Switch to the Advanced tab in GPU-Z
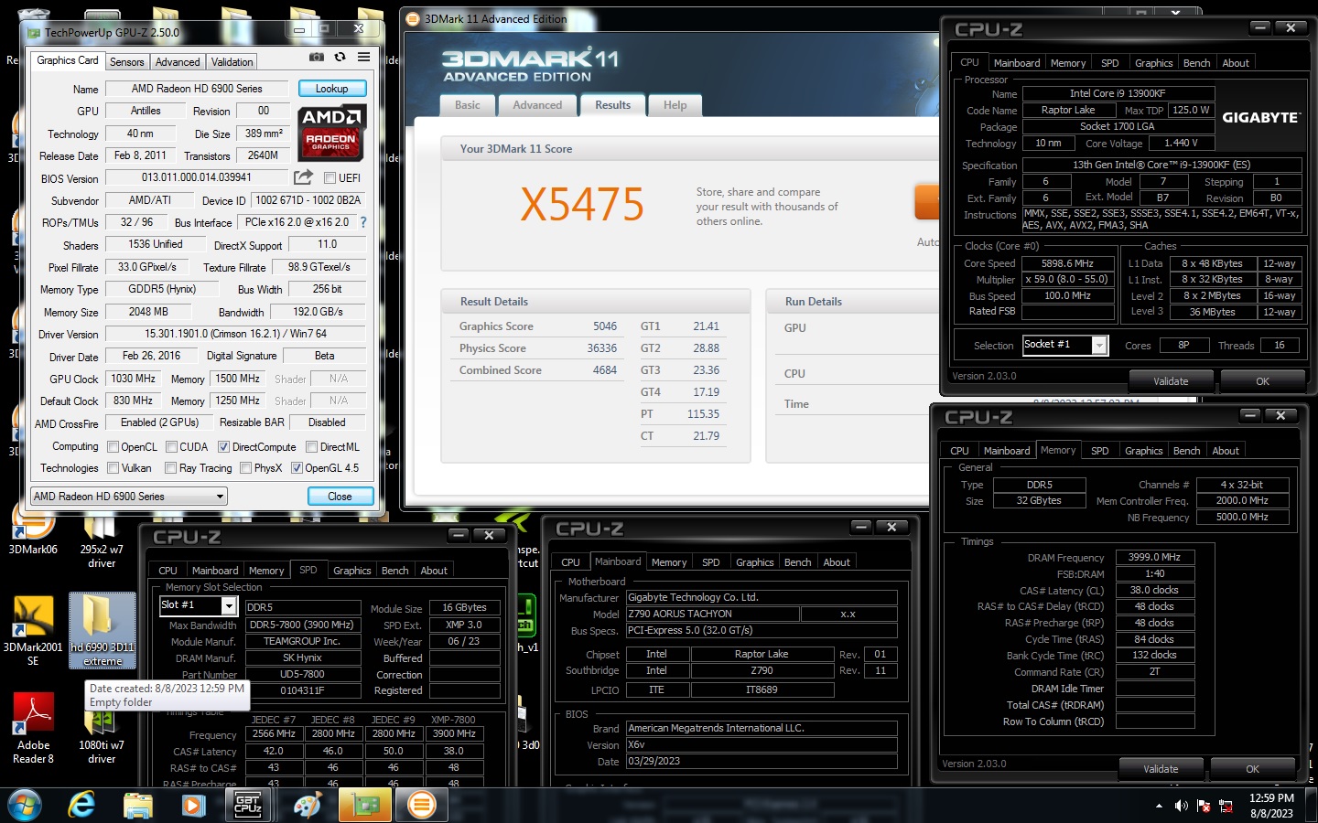 tap(178, 62)
